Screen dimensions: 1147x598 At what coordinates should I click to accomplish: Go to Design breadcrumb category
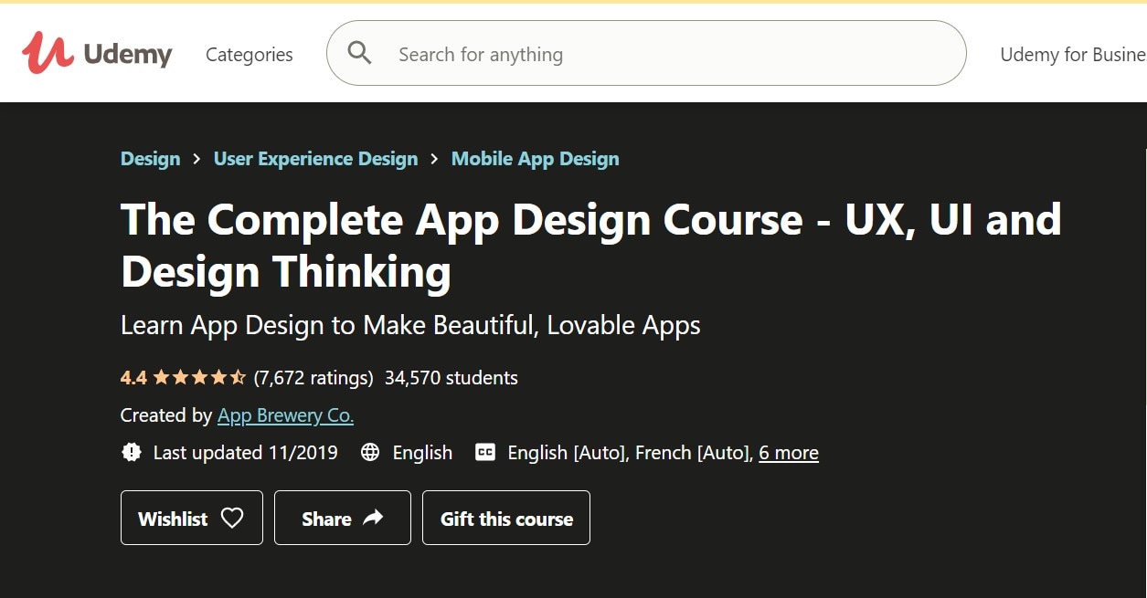150,159
